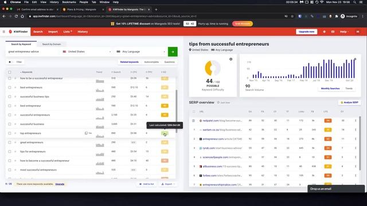Viewport: 367px width, 206px height.
Task: Click the copy icon on top entrepreneurs row
Action: [x=86, y=133]
